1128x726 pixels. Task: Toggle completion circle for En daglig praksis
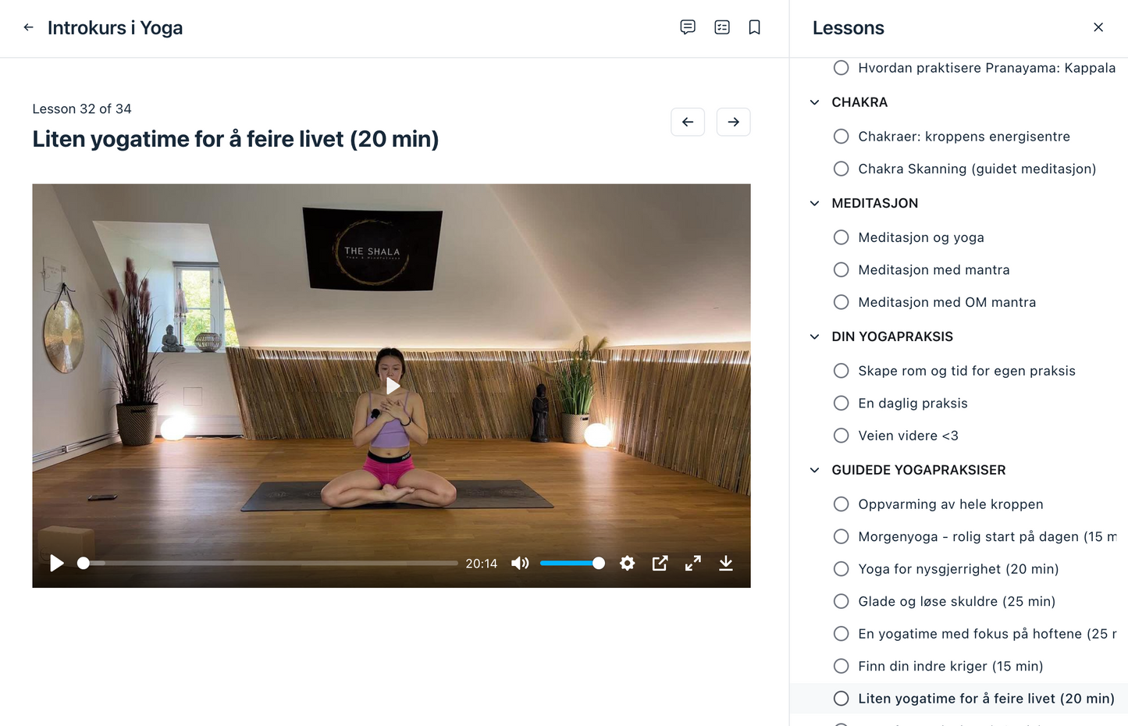[841, 404]
